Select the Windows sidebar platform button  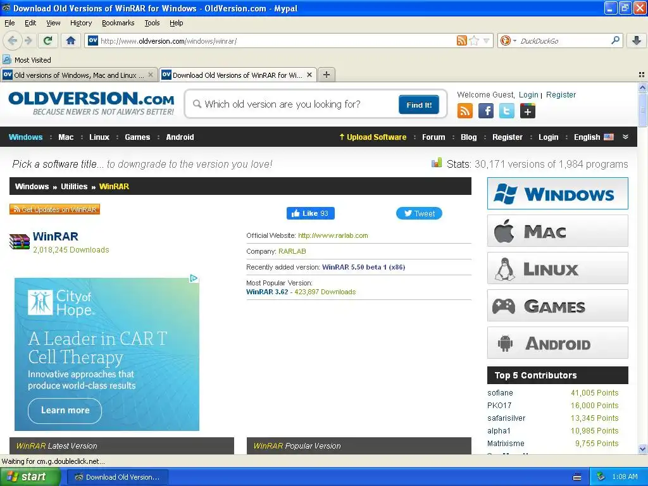[x=558, y=194]
